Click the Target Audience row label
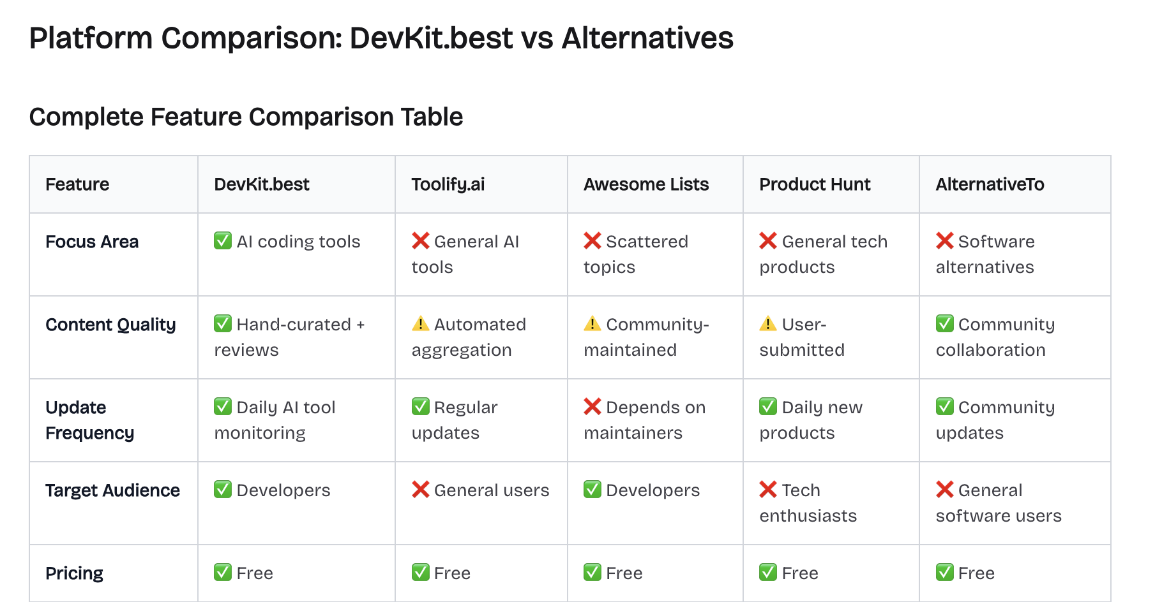This screenshot has width=1162, height=602. (112, 490)
